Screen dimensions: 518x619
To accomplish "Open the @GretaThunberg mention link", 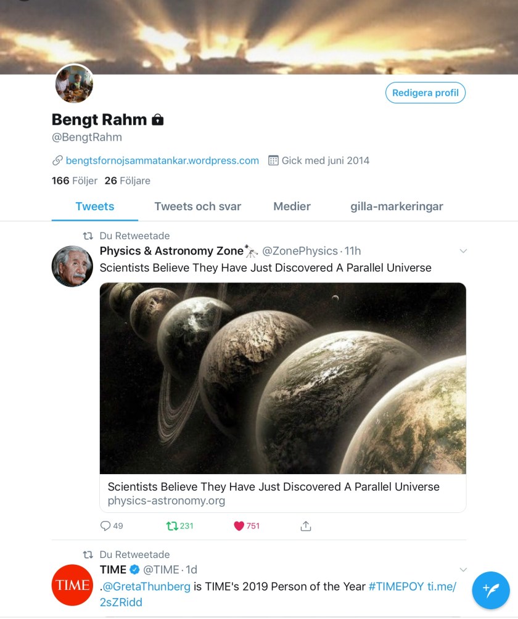I will pos(146,586).
